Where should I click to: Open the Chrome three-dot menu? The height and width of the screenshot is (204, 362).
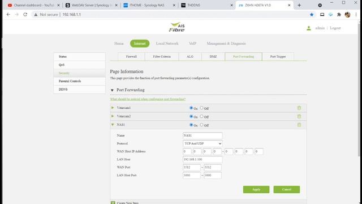[x=356, y=15]
